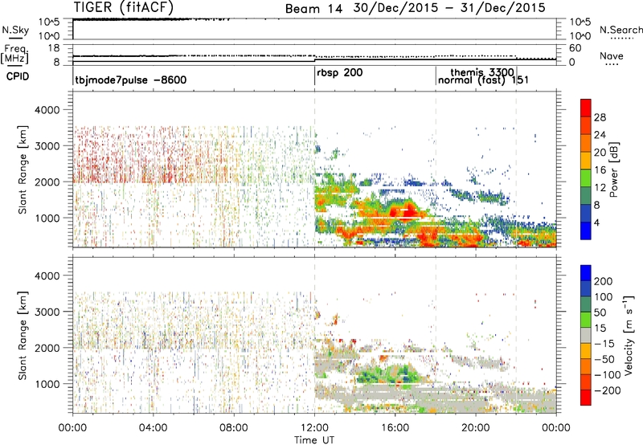Click the 'TIGER (fitACF)' title
Screen dimensions: 643x445
[124, 7]
